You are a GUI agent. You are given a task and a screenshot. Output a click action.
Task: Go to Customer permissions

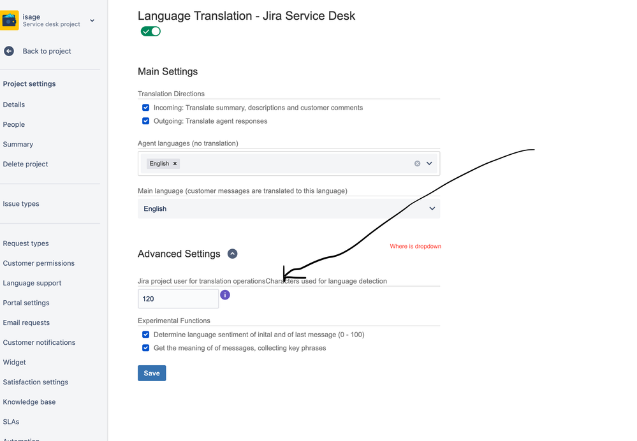click(x=39, y=263)
